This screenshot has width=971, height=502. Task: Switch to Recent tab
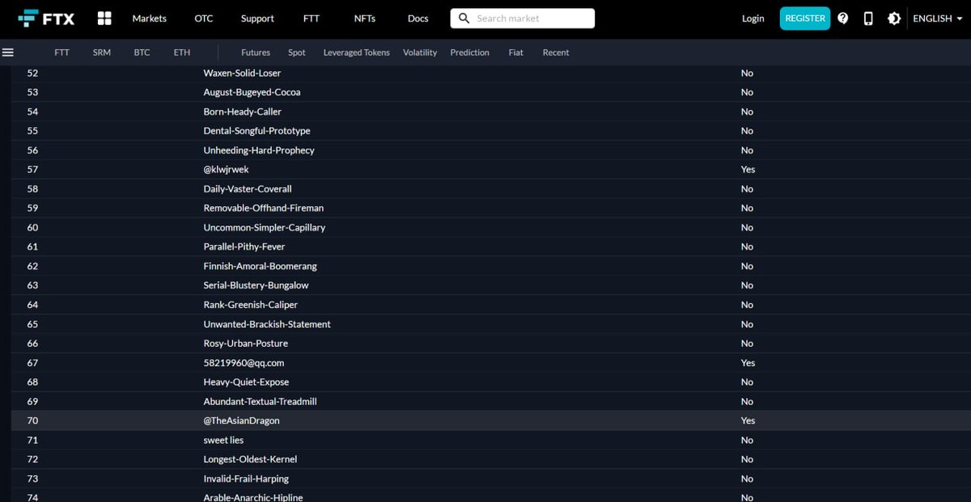[x=556, y=53]
